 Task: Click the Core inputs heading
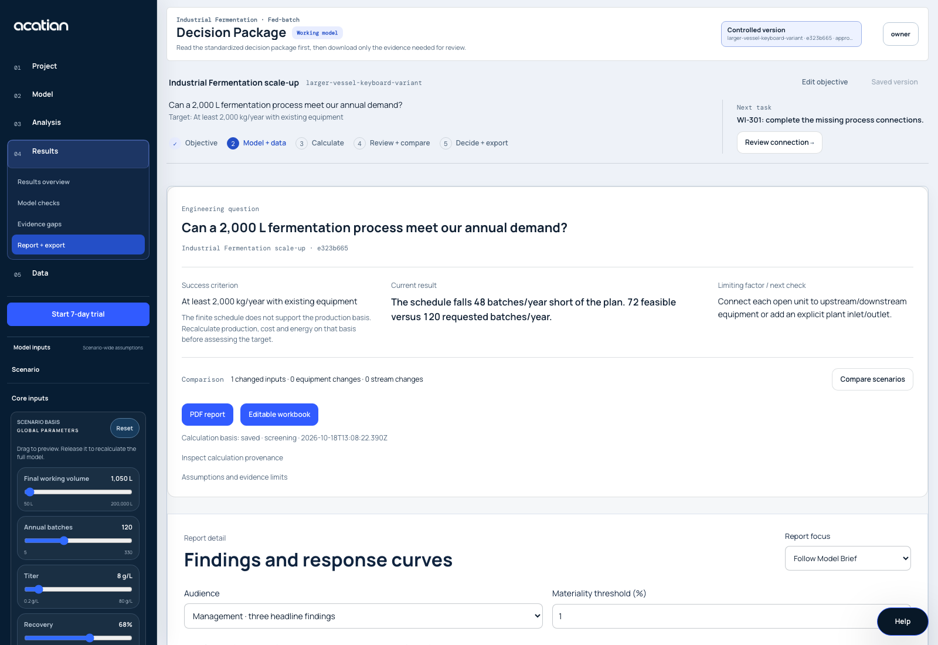pyautogui.click(x=30, y=398)
